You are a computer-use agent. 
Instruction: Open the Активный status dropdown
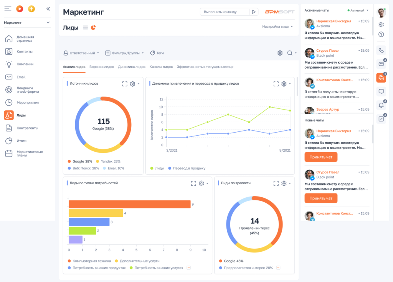[x=358, y=10]
